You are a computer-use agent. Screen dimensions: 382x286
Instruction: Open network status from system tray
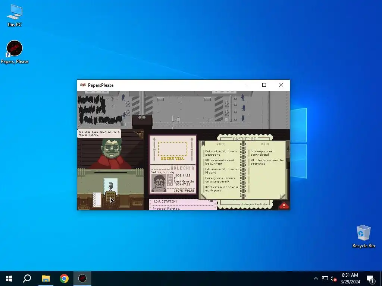tap(325, 279)
